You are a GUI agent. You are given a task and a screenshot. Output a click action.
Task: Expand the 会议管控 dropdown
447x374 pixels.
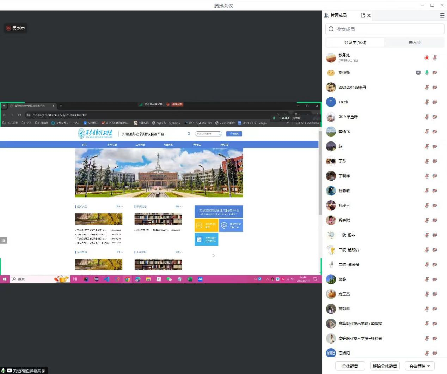click(420, 366)
